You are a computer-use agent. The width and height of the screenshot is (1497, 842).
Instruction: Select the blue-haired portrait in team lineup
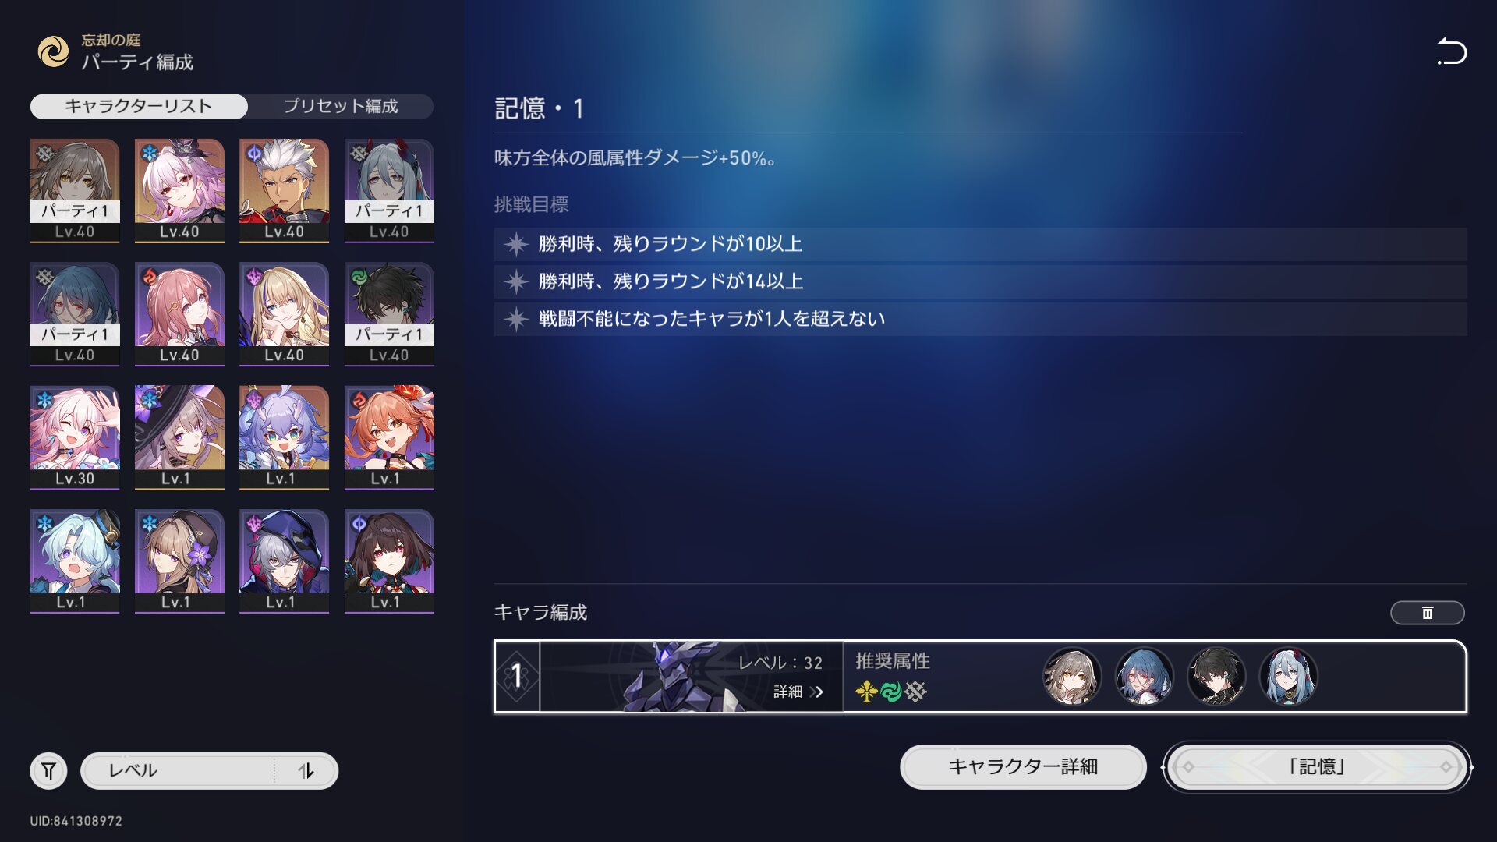coord(1144,676)
